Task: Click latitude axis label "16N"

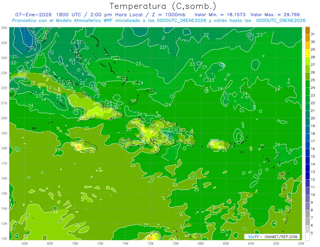Action: [x=4, y=178]
